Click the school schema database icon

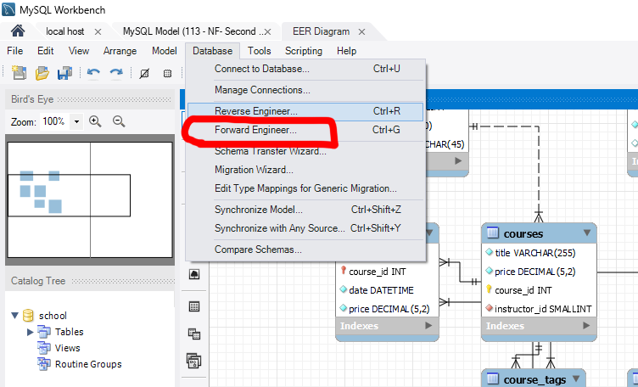28,316
